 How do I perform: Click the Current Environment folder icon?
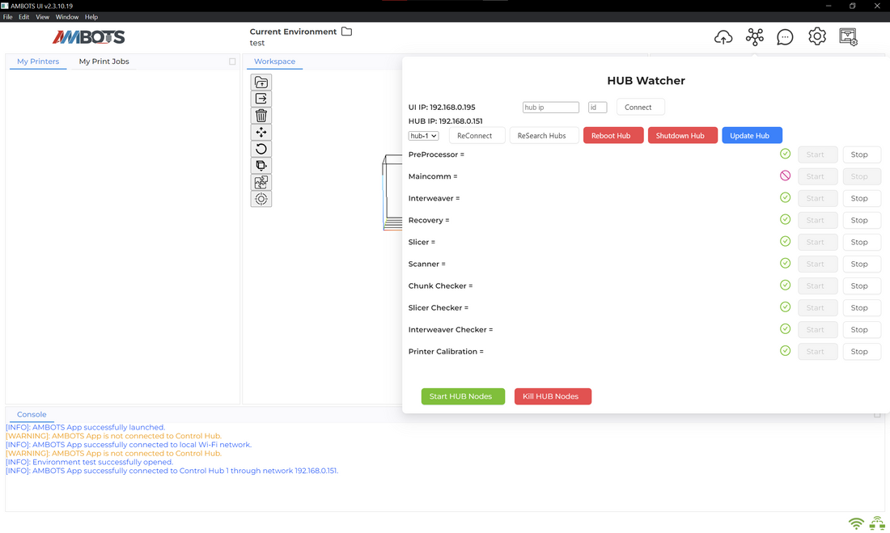pos(347,32)
